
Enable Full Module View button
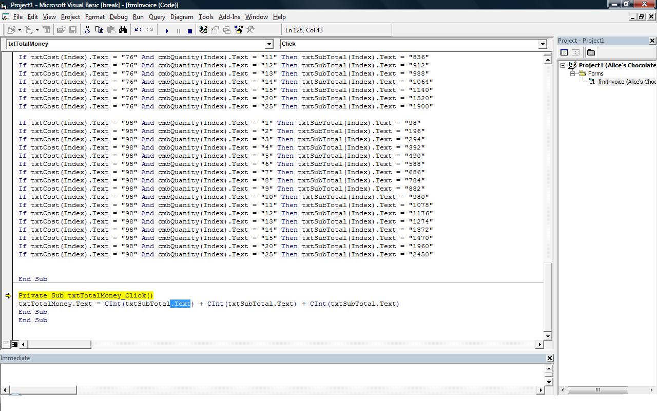(15, 344)
